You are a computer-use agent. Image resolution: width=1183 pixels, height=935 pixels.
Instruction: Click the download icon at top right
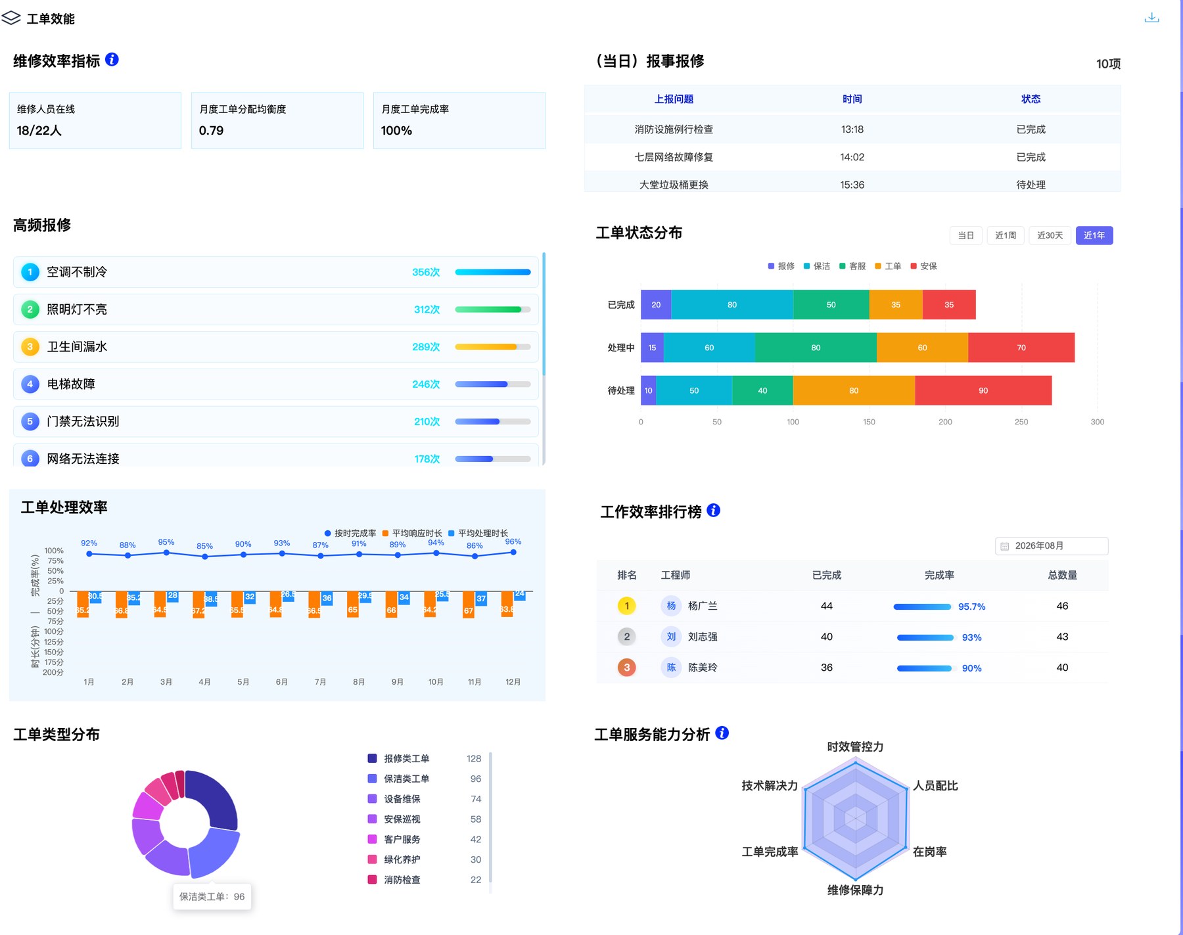[1151, 18]
